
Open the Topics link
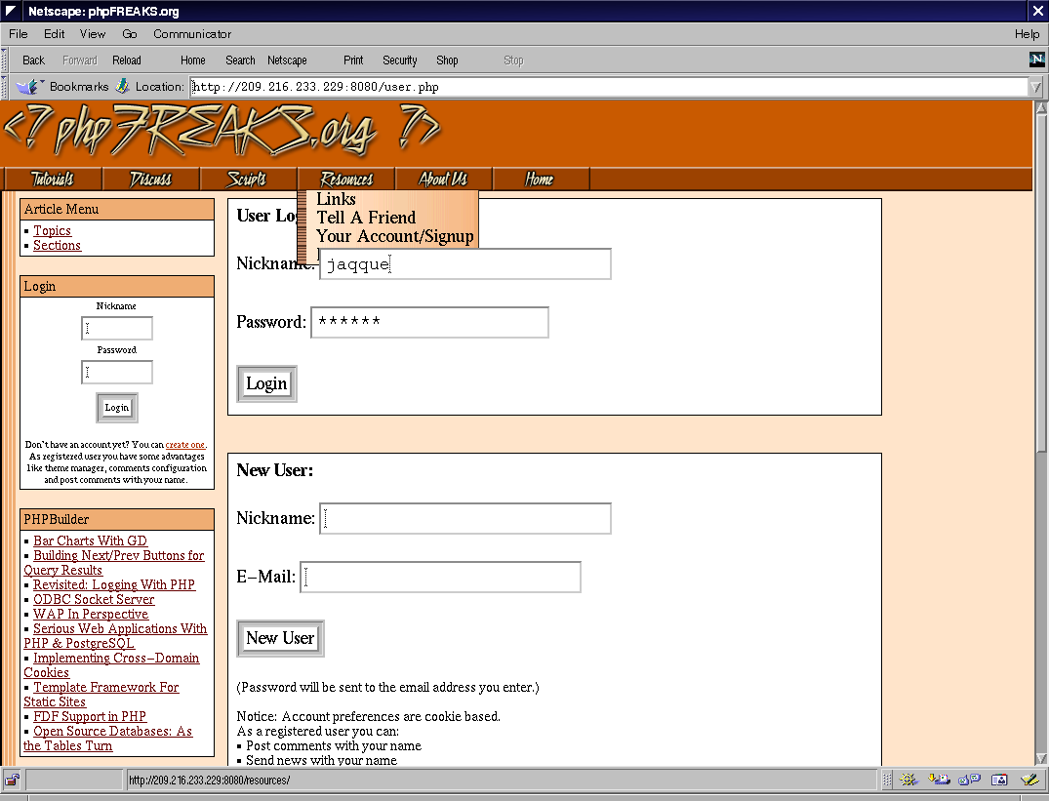pyautogui.click(x=52, y=230)
